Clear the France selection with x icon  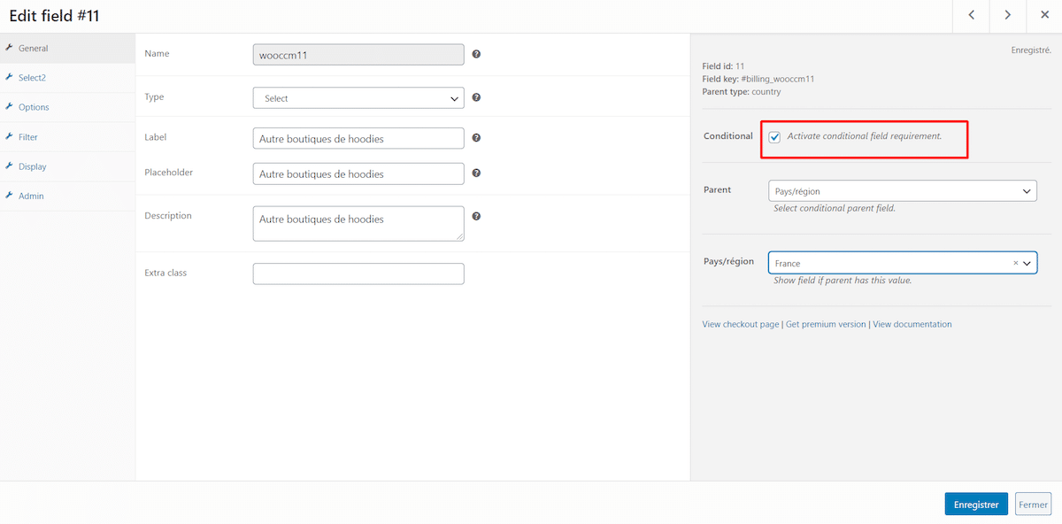tap(1015, 263)
